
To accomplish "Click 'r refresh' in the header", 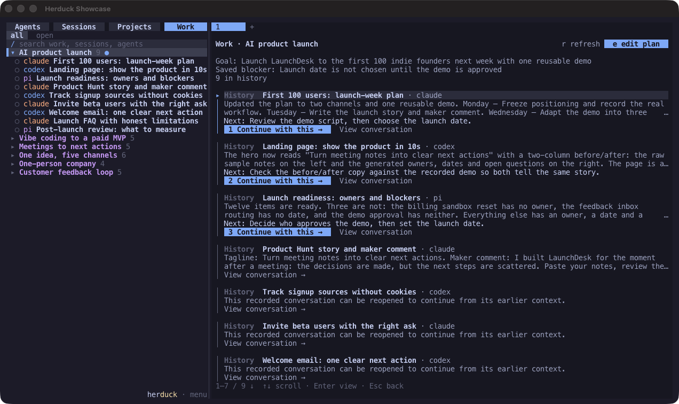I will [x=581, y=44].
